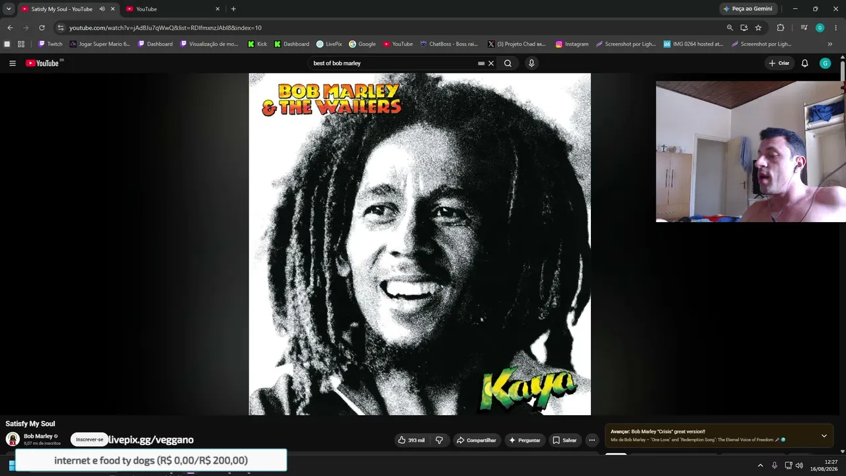This screenshot has width=846, height=476.
Task: Expand the Avançar playlist panel chevron
Action: click(824, 436)
